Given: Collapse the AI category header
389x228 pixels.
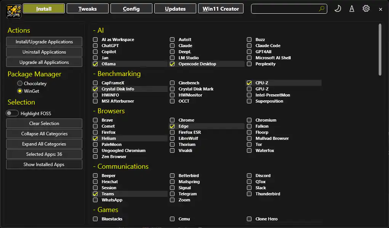Looking at the screenshot, I should tap(98, 30).
